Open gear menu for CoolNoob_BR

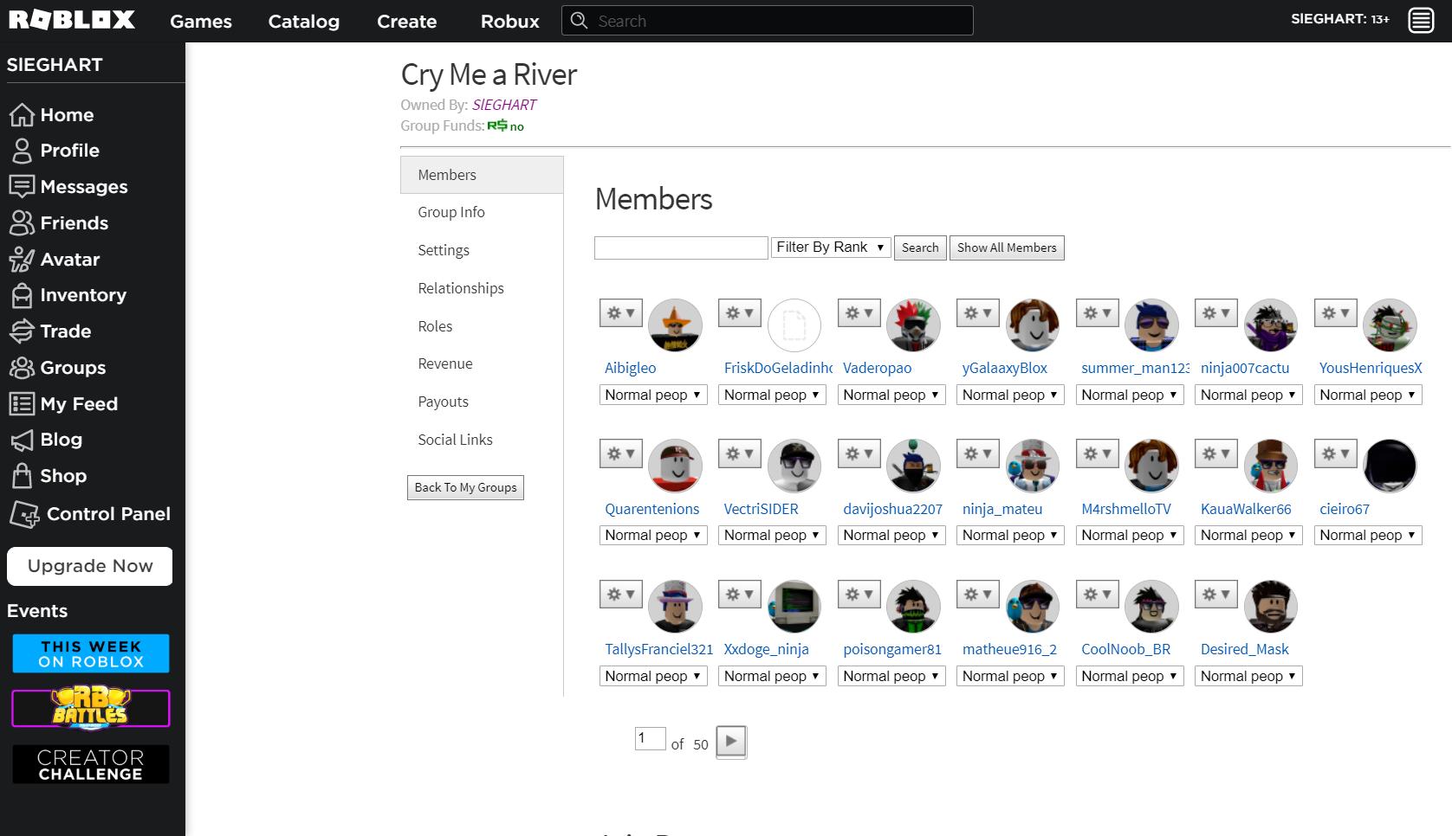[x=1097, y=595]
